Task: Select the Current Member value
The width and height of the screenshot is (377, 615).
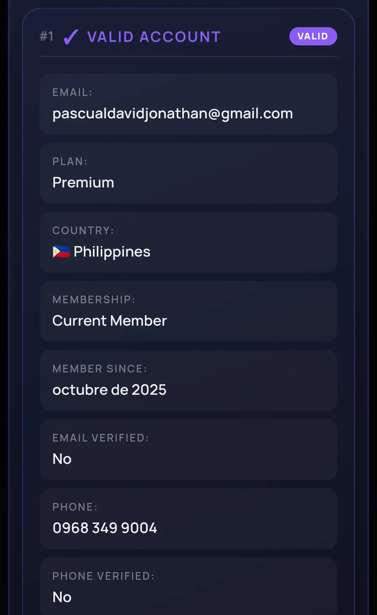Action: (x=110, y=321)
